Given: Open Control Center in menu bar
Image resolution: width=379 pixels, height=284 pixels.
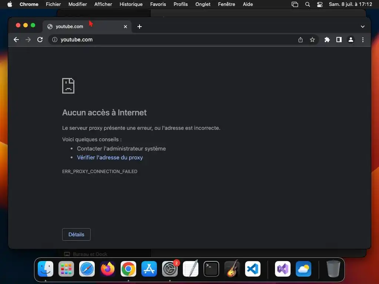Looking at the screenshot, I should pyautogui.click(x=320, y=4).
